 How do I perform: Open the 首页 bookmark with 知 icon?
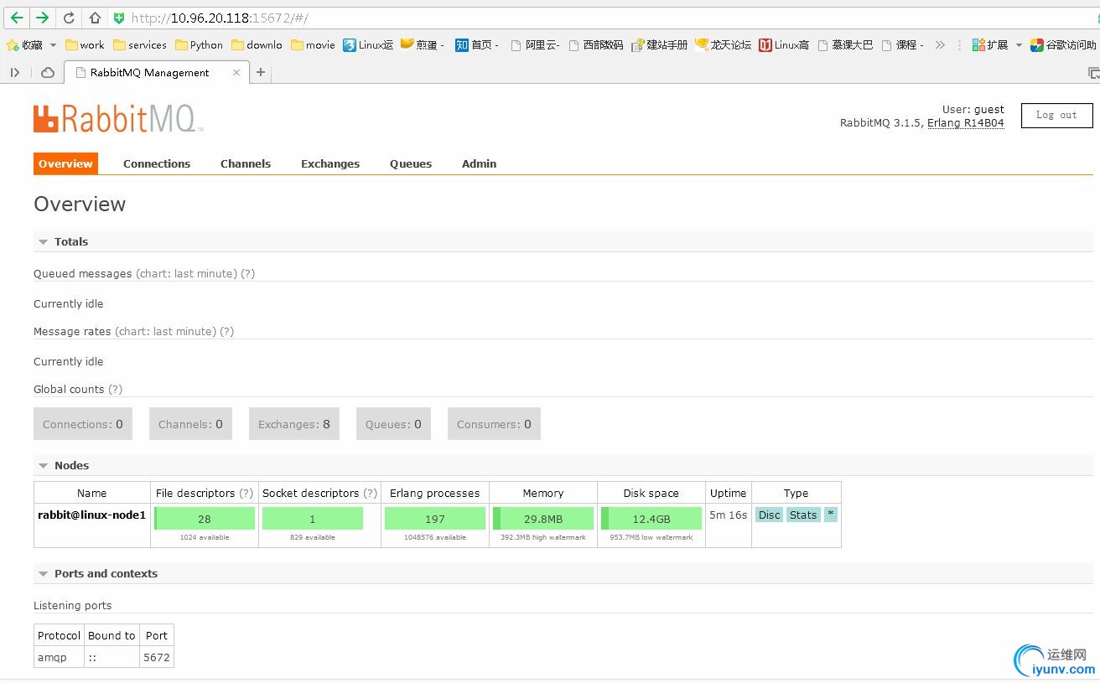[x=477, y=45]
